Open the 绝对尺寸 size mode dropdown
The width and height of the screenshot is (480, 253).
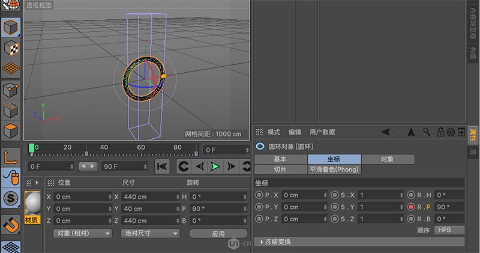[x=149, y=233]
